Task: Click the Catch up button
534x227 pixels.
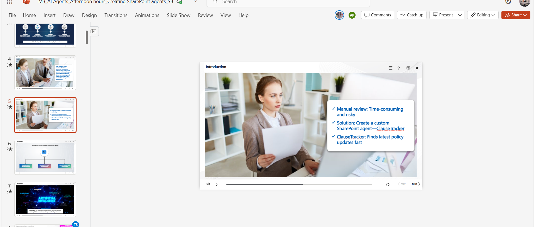Action: coord(411,15)
